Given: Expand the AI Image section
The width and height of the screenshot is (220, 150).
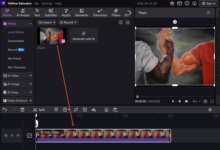Looking at the screenshot, I should [18, 84].
